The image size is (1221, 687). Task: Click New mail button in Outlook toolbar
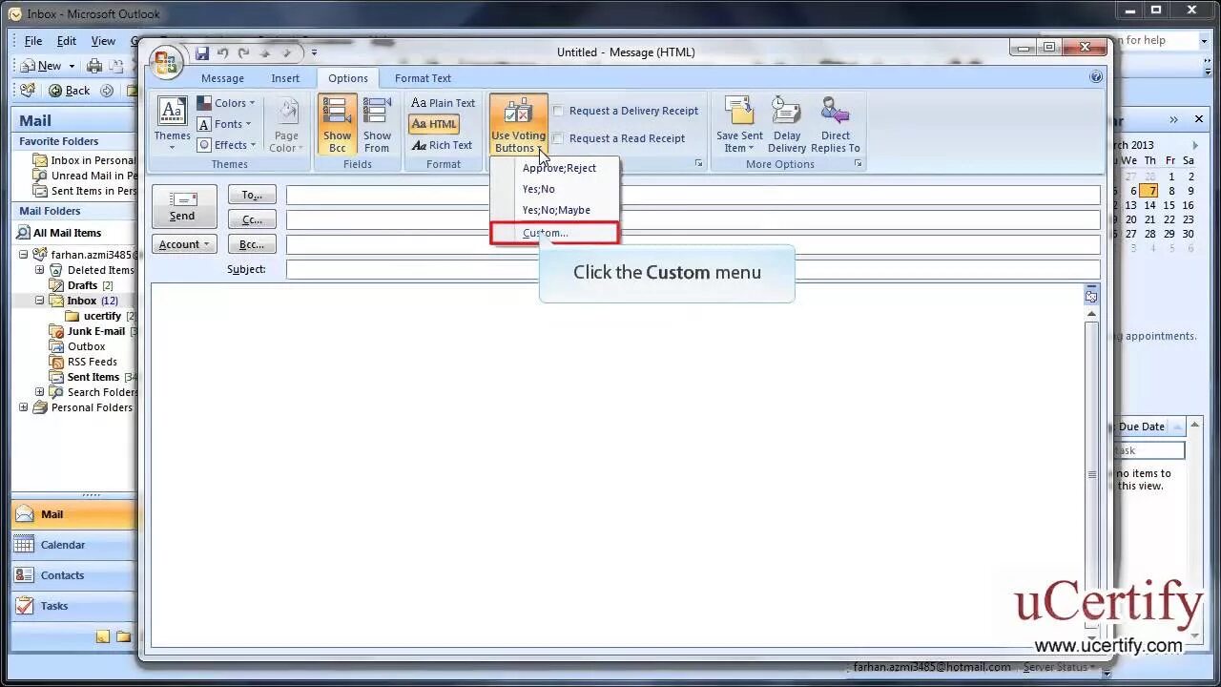pos(41,66)
